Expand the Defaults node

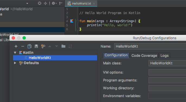pyautogui.click(x=15, y=63)
